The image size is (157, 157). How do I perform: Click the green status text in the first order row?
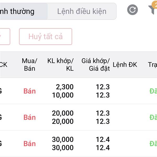click(153, 91)
